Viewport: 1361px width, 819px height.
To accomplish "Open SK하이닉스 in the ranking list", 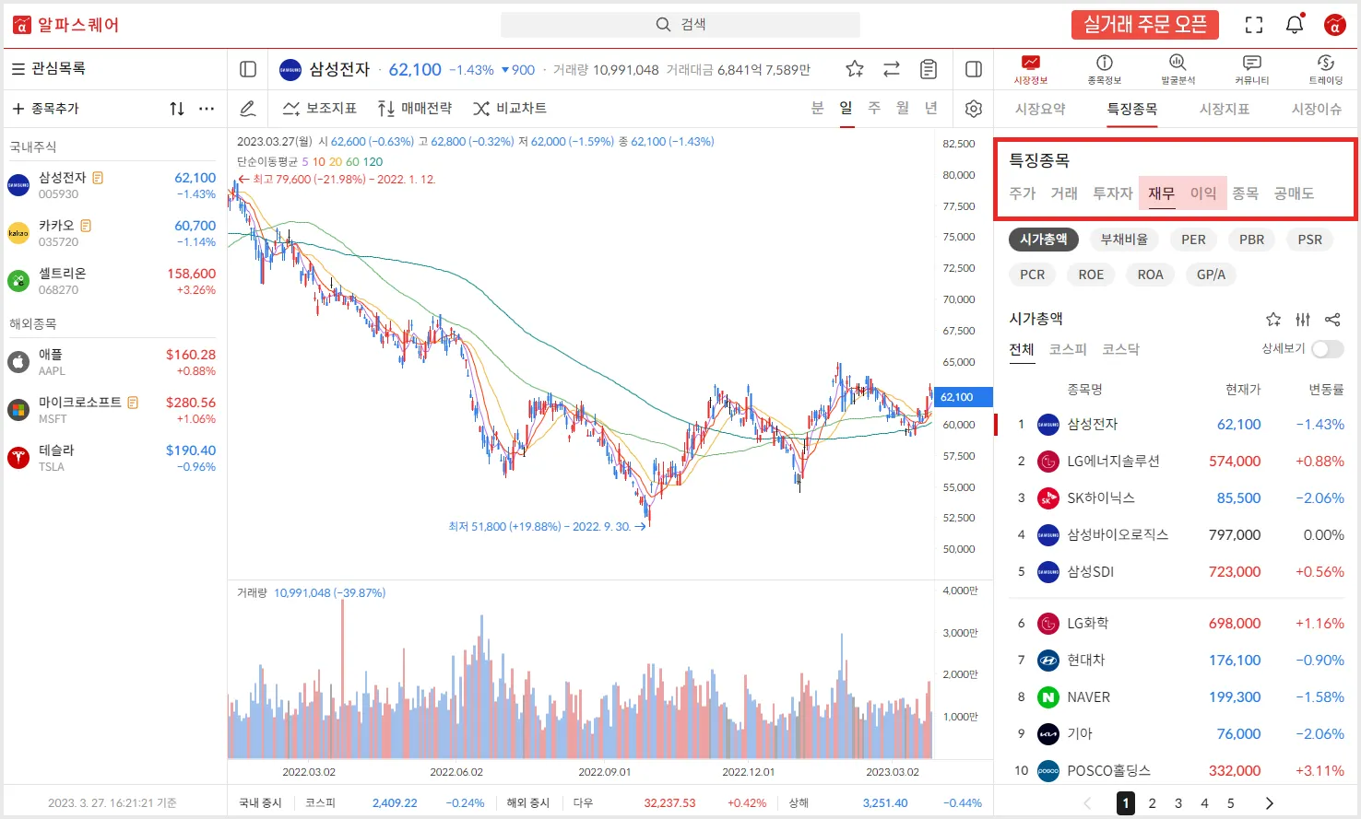I will tap(1176, 498).
